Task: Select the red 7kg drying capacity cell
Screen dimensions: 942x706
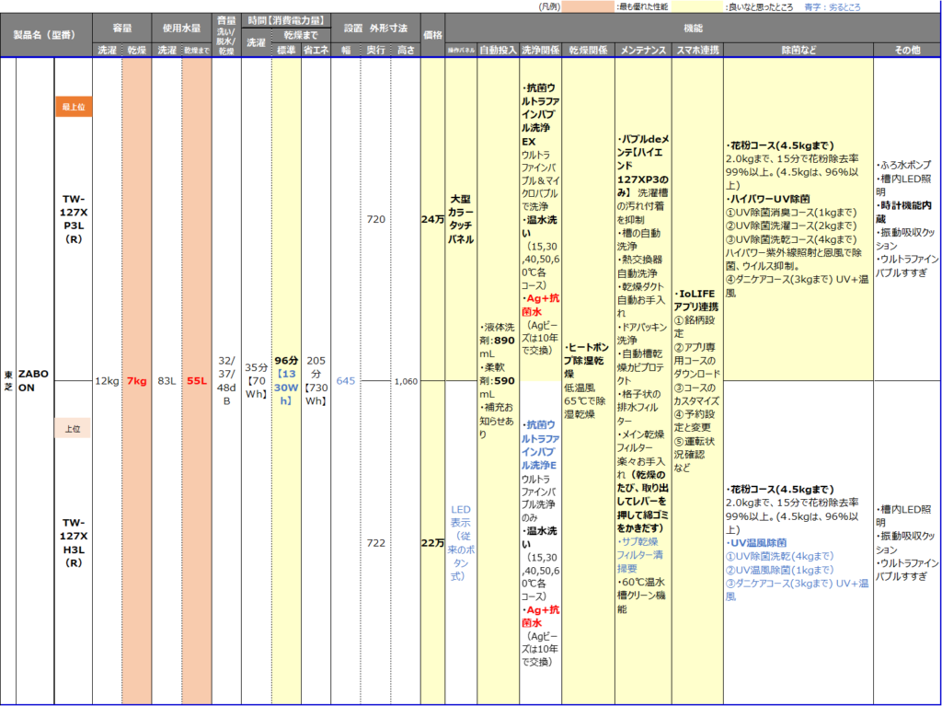Action: coord(136,380)
